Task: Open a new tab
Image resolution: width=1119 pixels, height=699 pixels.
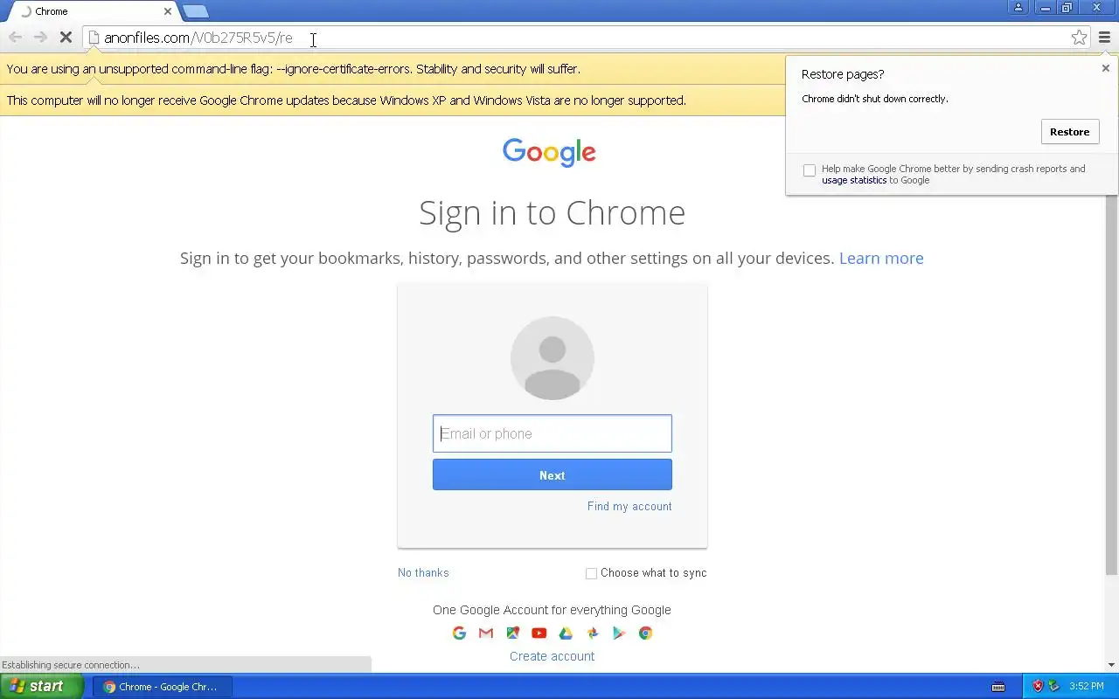Action: pyautogui.click(x=196, y=11)
